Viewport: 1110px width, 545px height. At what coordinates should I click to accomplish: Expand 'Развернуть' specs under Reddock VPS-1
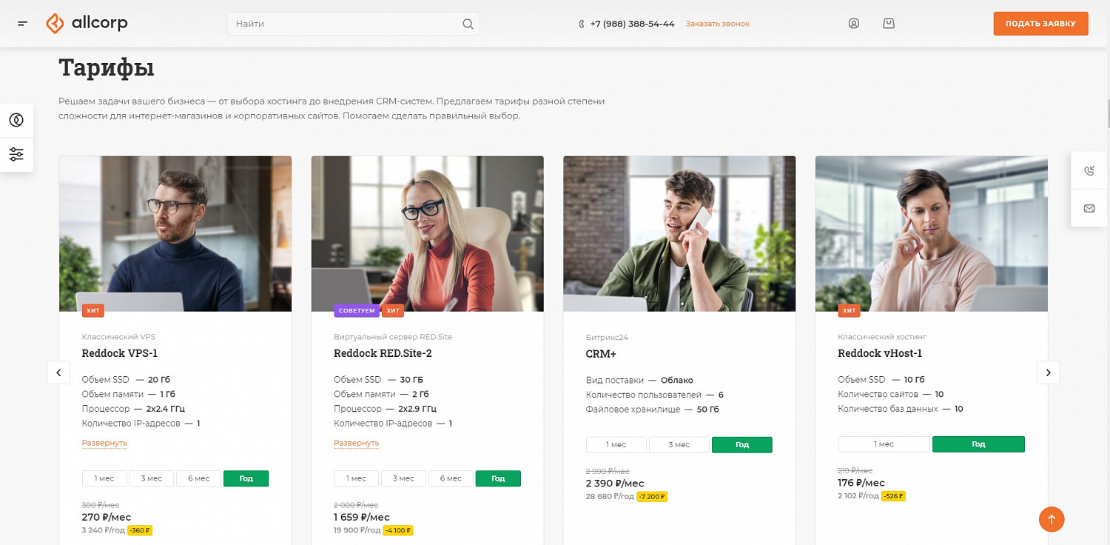[104, 443]
